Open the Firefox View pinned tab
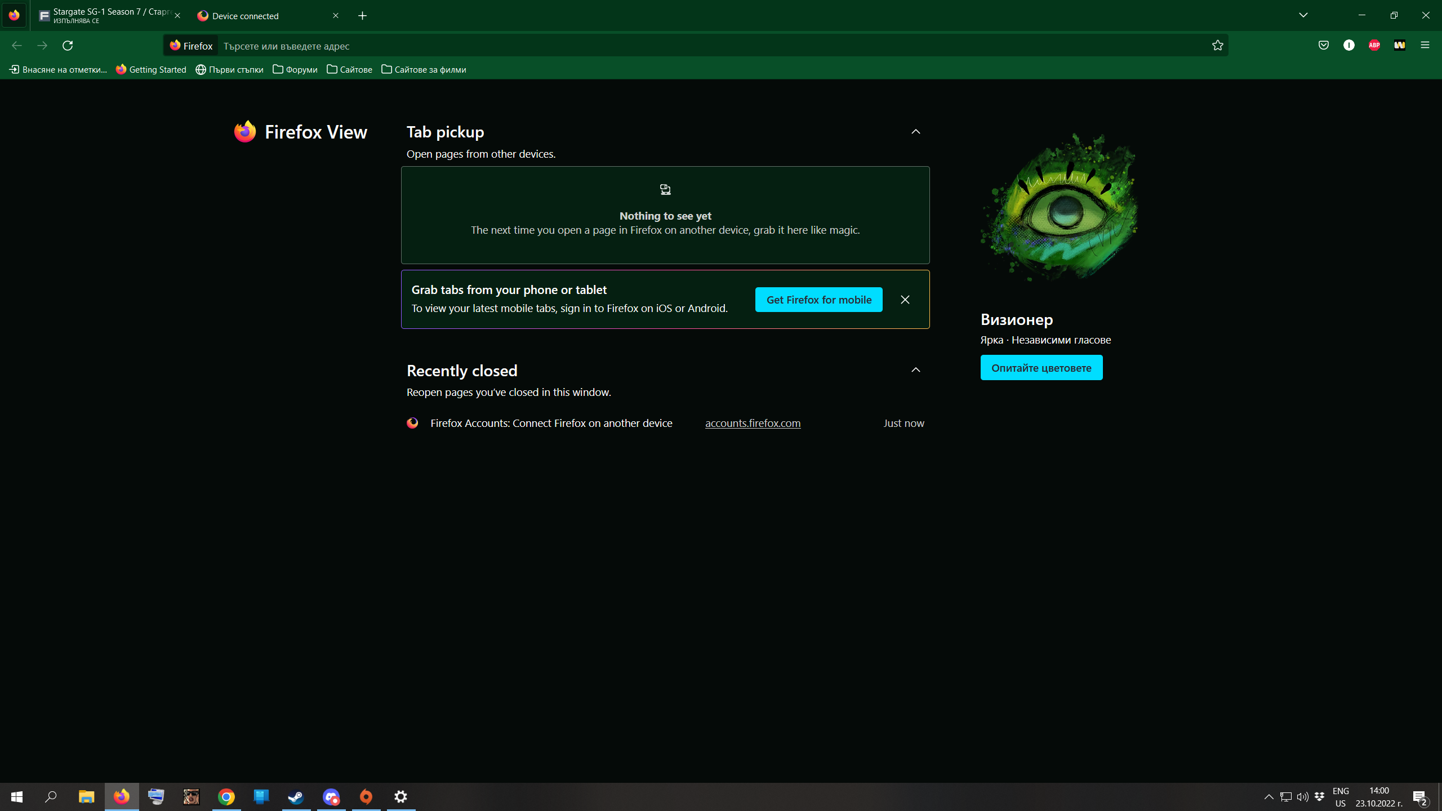 [x=14, y=15]
